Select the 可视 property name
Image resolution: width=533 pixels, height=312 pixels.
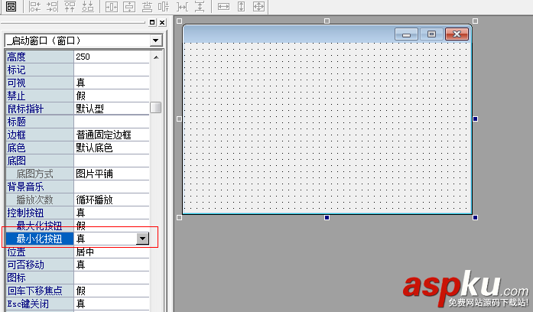coord(40,83)
